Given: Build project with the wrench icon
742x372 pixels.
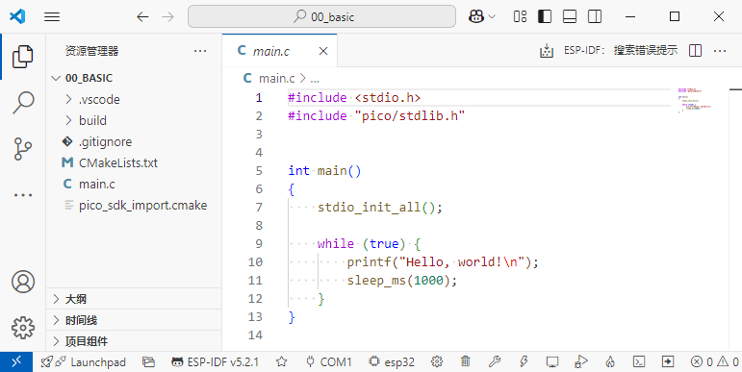Looking at the screenshot, I should [494, 362].
